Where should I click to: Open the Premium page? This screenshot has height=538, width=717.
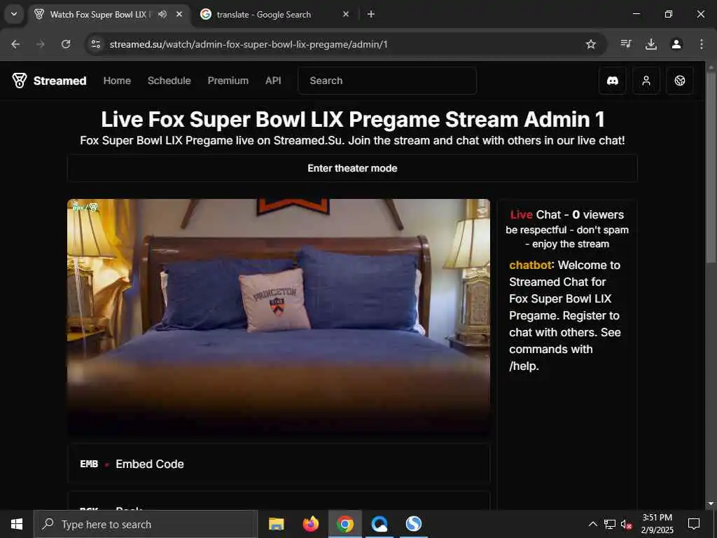click(x=228, y=81)
